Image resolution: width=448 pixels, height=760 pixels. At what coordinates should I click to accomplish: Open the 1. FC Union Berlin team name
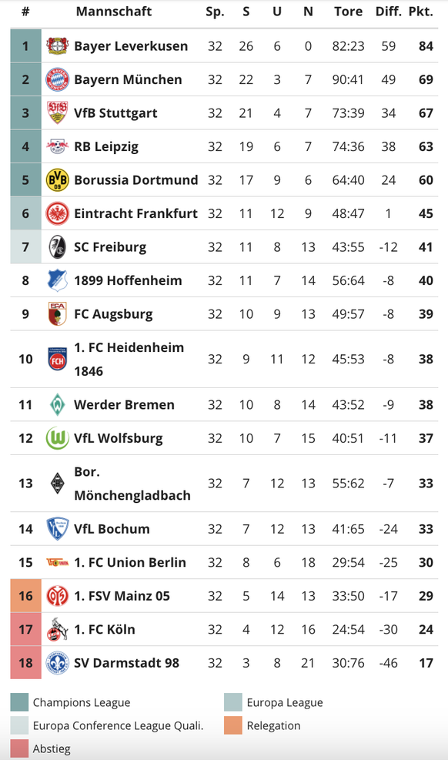[x=130, y=562]
